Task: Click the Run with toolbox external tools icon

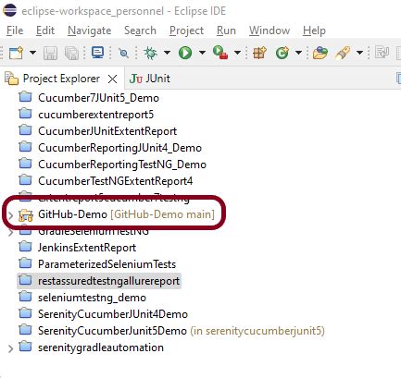Action: (x=220, y=53)
